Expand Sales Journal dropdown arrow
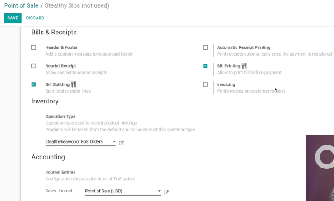The image size is (334, 201). pyautogui.click(x=159, y=191)
